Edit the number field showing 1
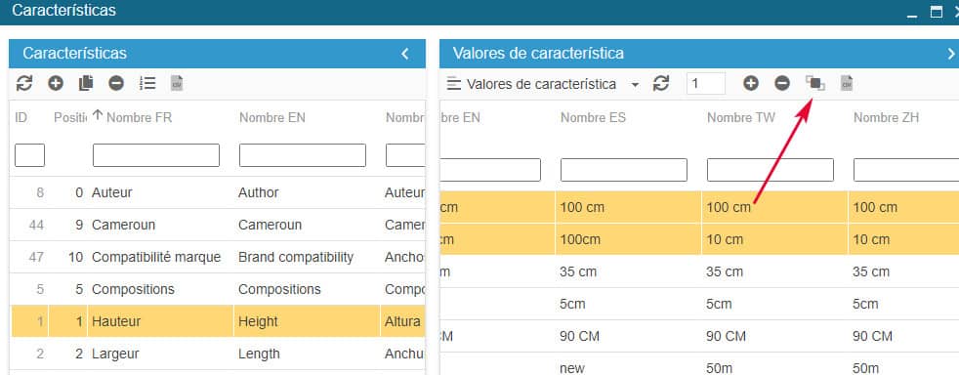The height and width of the screenshot is (375, 959). (x=706, y=83)
